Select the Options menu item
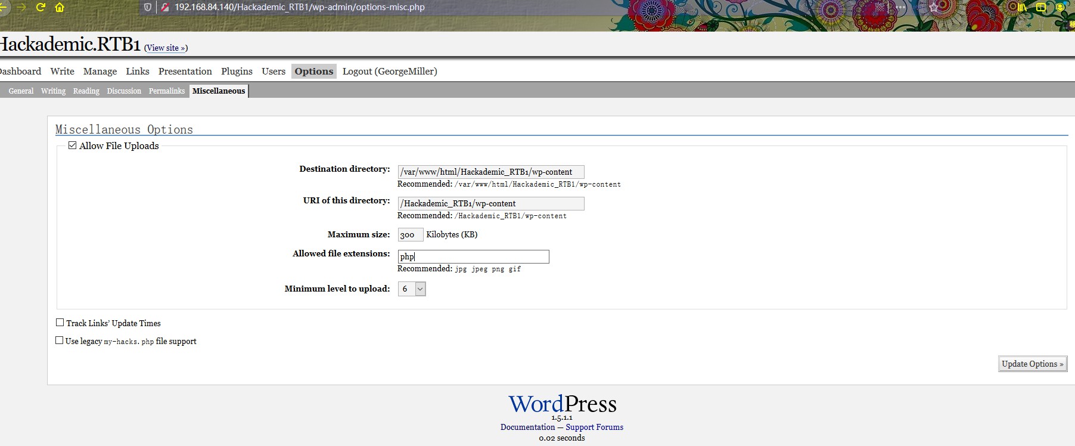Screen dimensions: 1075x446 click(x=314, y=71)
